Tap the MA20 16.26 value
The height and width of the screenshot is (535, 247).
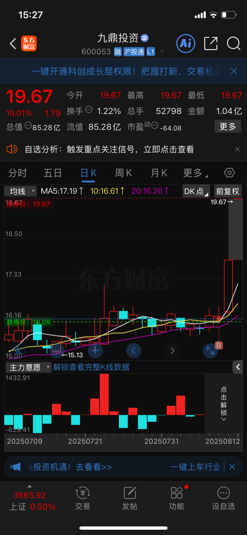[150, 191]
